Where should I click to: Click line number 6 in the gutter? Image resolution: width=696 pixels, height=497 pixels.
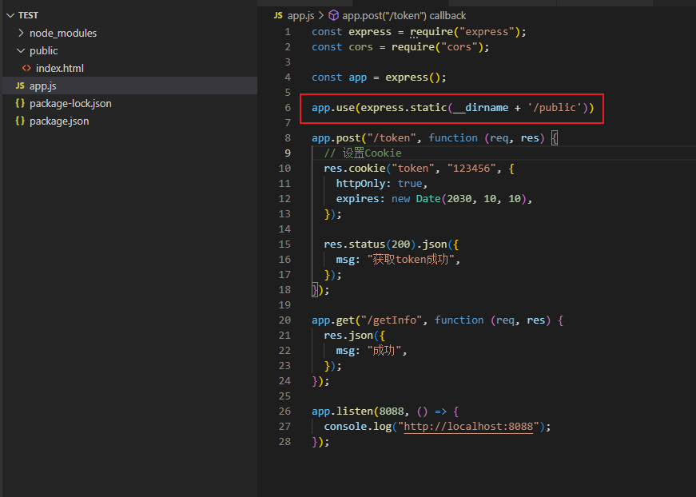click(288, 107)
